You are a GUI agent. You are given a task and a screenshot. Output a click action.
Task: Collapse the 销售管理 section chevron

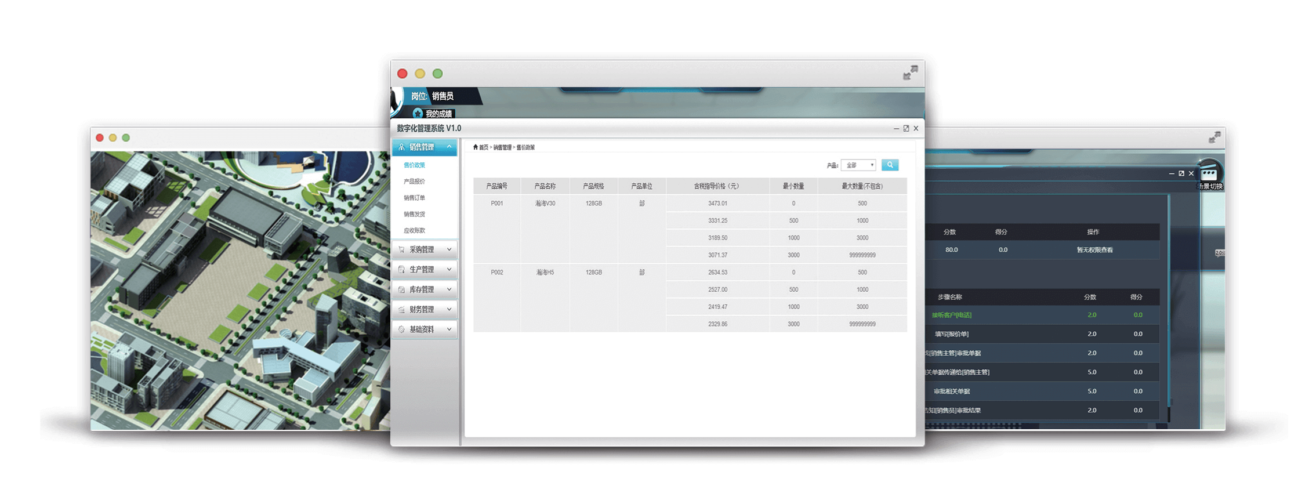pos(449,147)
